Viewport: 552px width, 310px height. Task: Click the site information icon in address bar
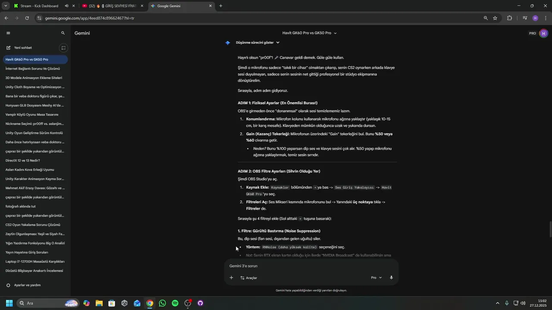pyautogui.click(x=39, y=18)
